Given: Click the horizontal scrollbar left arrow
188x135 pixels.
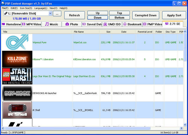Looking at the screenshot, I should 3,128.
